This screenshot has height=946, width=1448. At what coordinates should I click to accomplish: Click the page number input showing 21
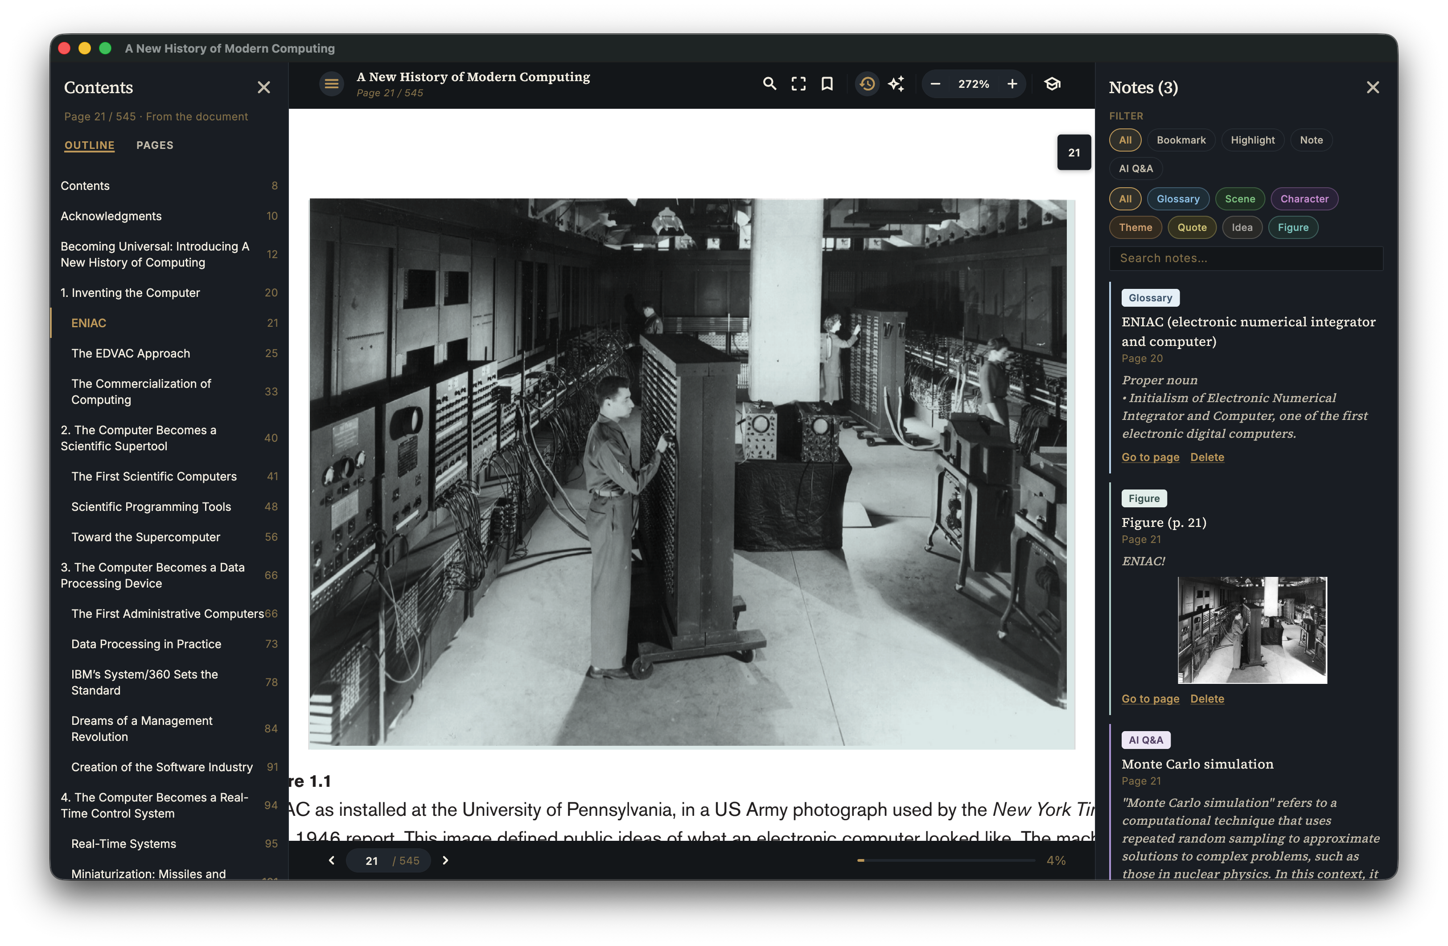[371, 860]
